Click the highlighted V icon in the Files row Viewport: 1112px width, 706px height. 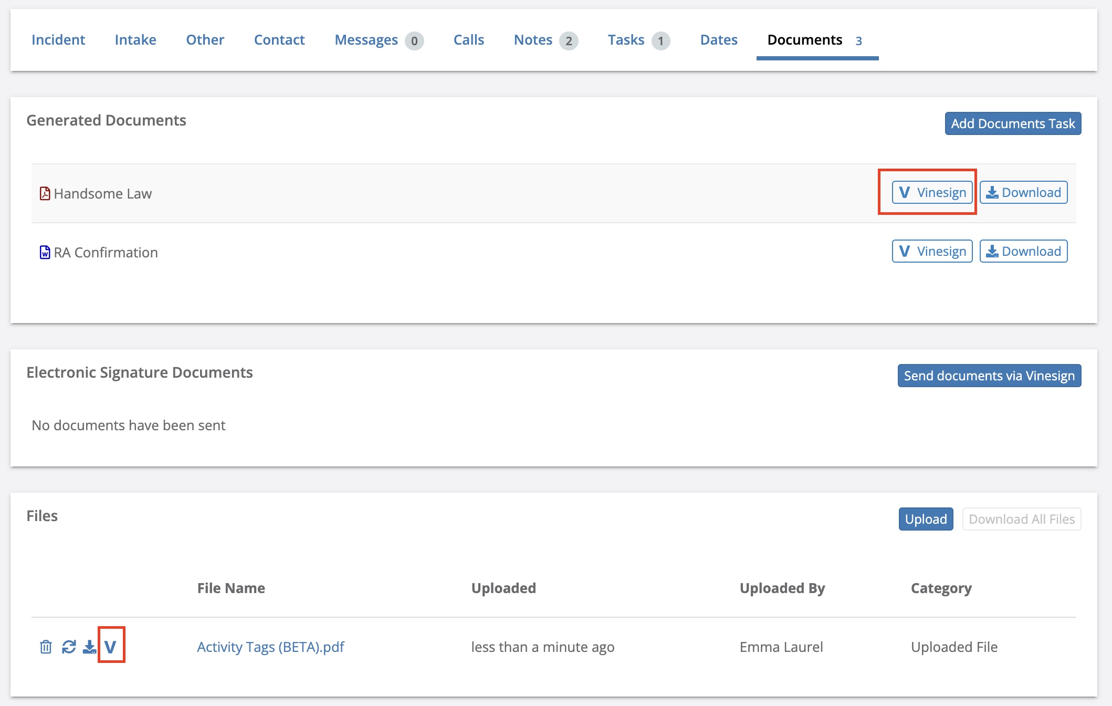tap(111, 647)
